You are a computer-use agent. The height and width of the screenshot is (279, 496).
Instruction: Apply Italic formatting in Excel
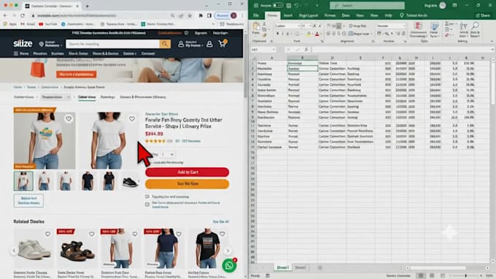[x=282, y=34]
